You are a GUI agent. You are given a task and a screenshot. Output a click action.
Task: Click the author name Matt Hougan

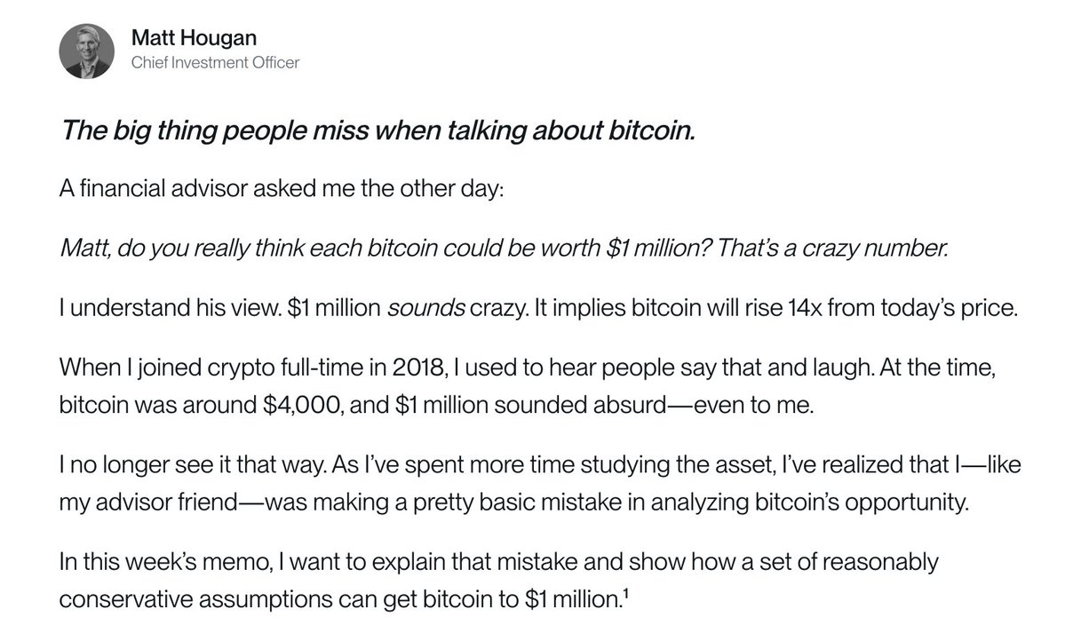pyautogui.click(x=181, y=37)
